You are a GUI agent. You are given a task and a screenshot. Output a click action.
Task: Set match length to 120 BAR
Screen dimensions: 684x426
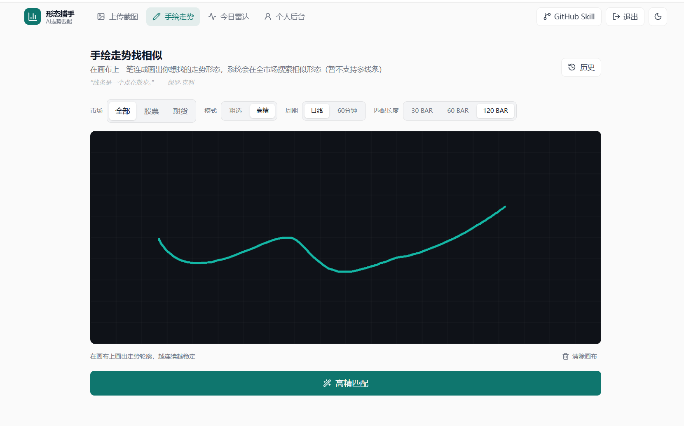pyautogui.click(x=496, y=111)
